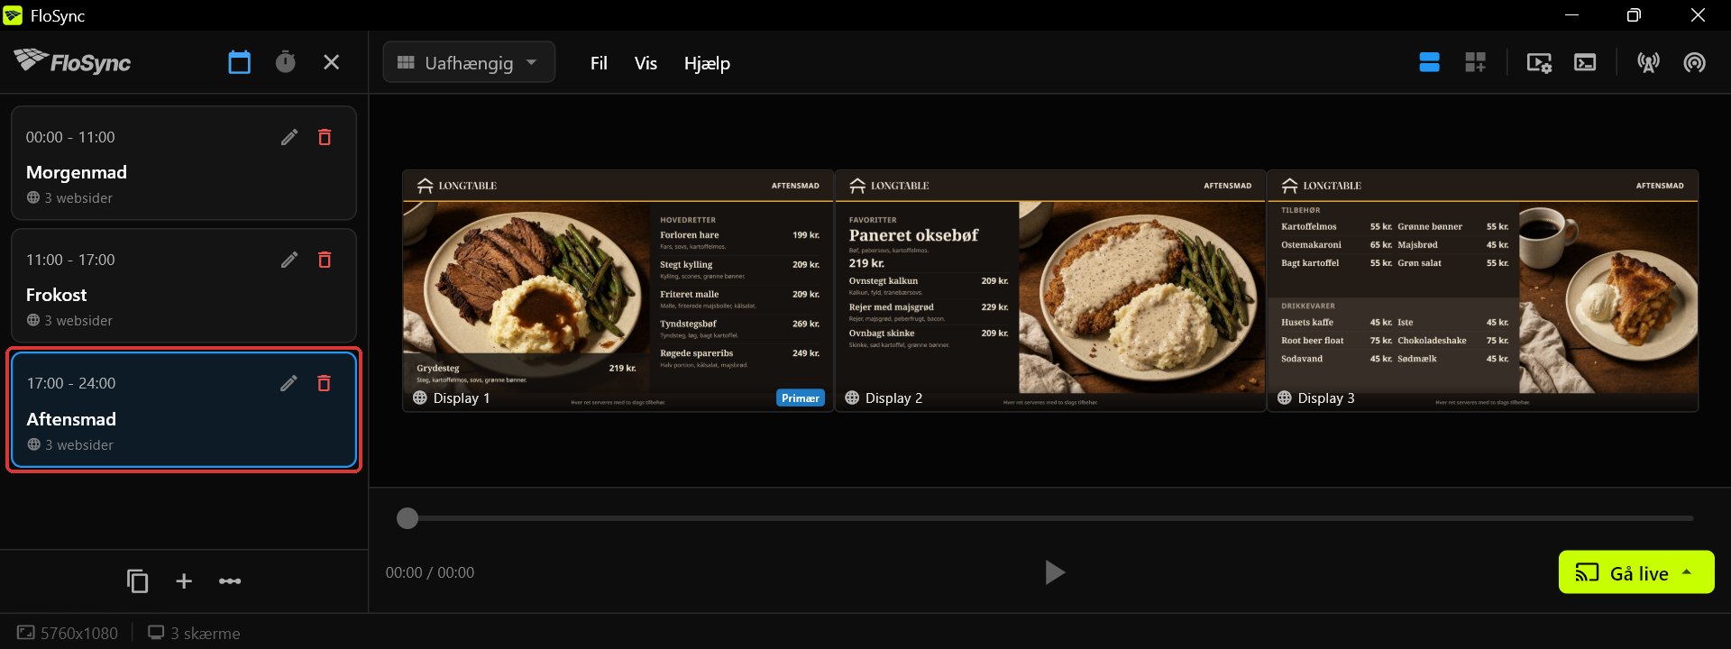Select the Morgenmad schedule card
1731x649 pixels.
(x=184, y=163)
